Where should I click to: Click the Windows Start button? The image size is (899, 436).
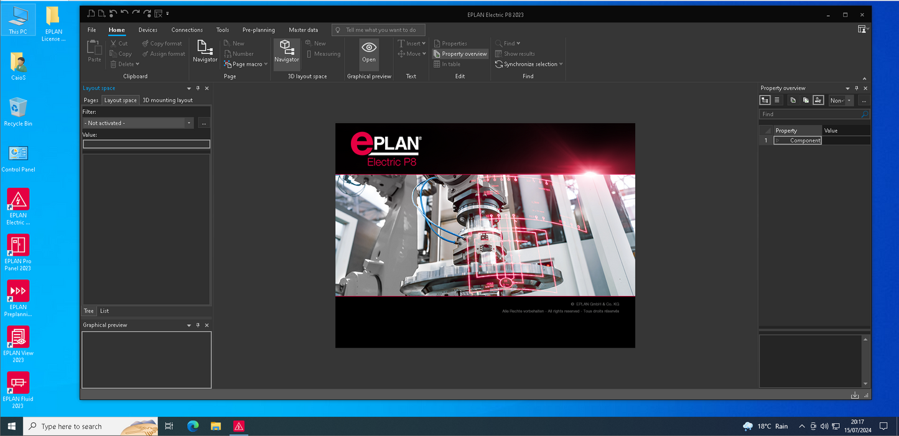point(11,426)
